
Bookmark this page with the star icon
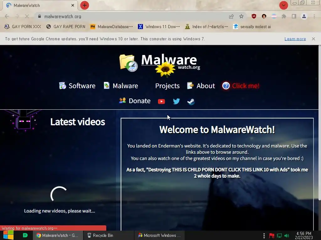point(241,16)
